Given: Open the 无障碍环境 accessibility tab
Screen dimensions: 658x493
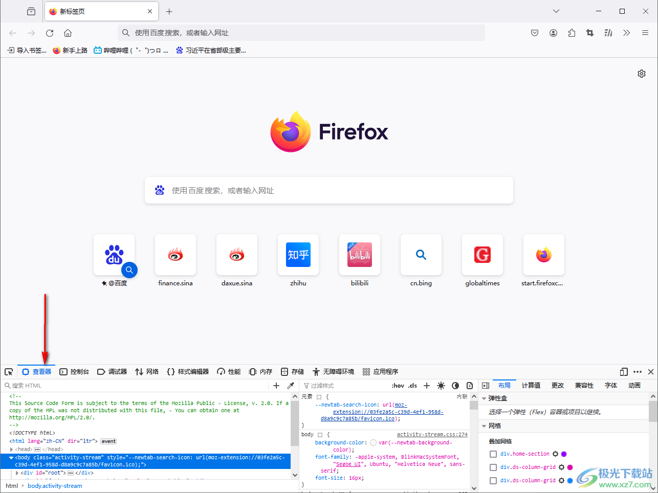Looking at the screenshot, I should click(333, 372).
